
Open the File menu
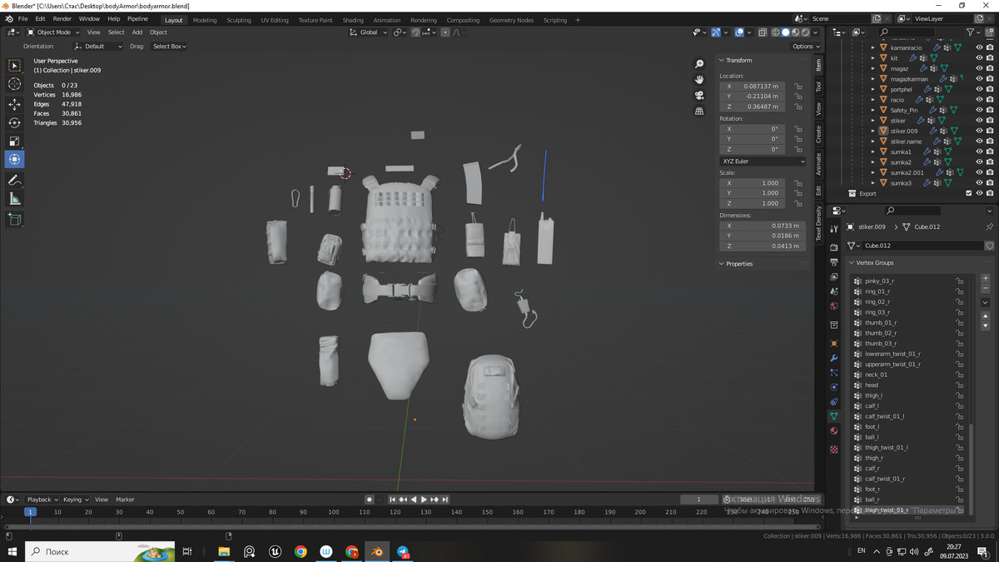coord(23,19)
